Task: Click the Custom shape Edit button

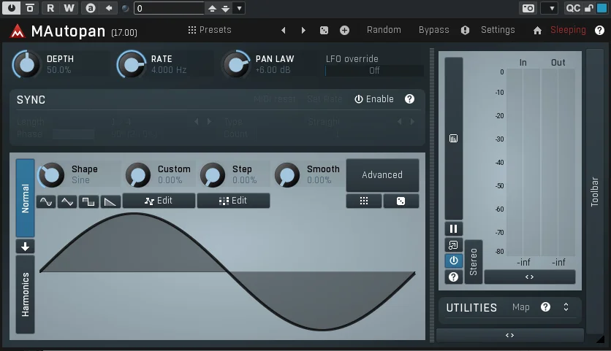Action: (159, 201)
